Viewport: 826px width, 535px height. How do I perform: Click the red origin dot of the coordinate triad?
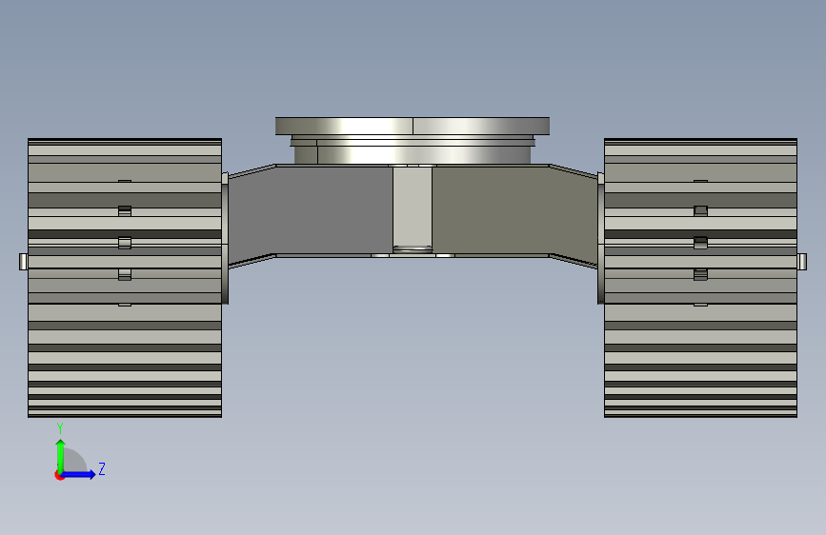(x=59, y=475)
